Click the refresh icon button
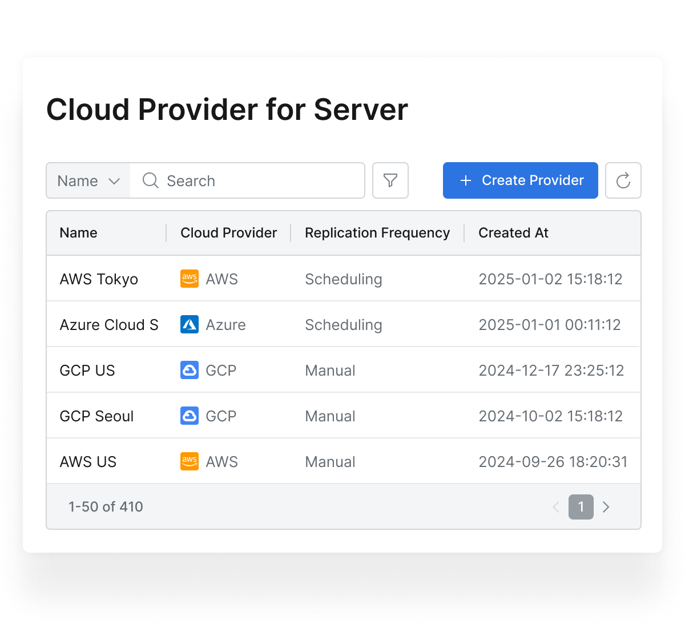Screen dimensions: 685x628 pyautogui.click(x=623, y=180)
